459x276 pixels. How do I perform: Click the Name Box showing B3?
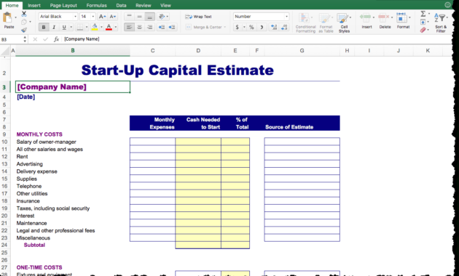[x=11, y=39]
